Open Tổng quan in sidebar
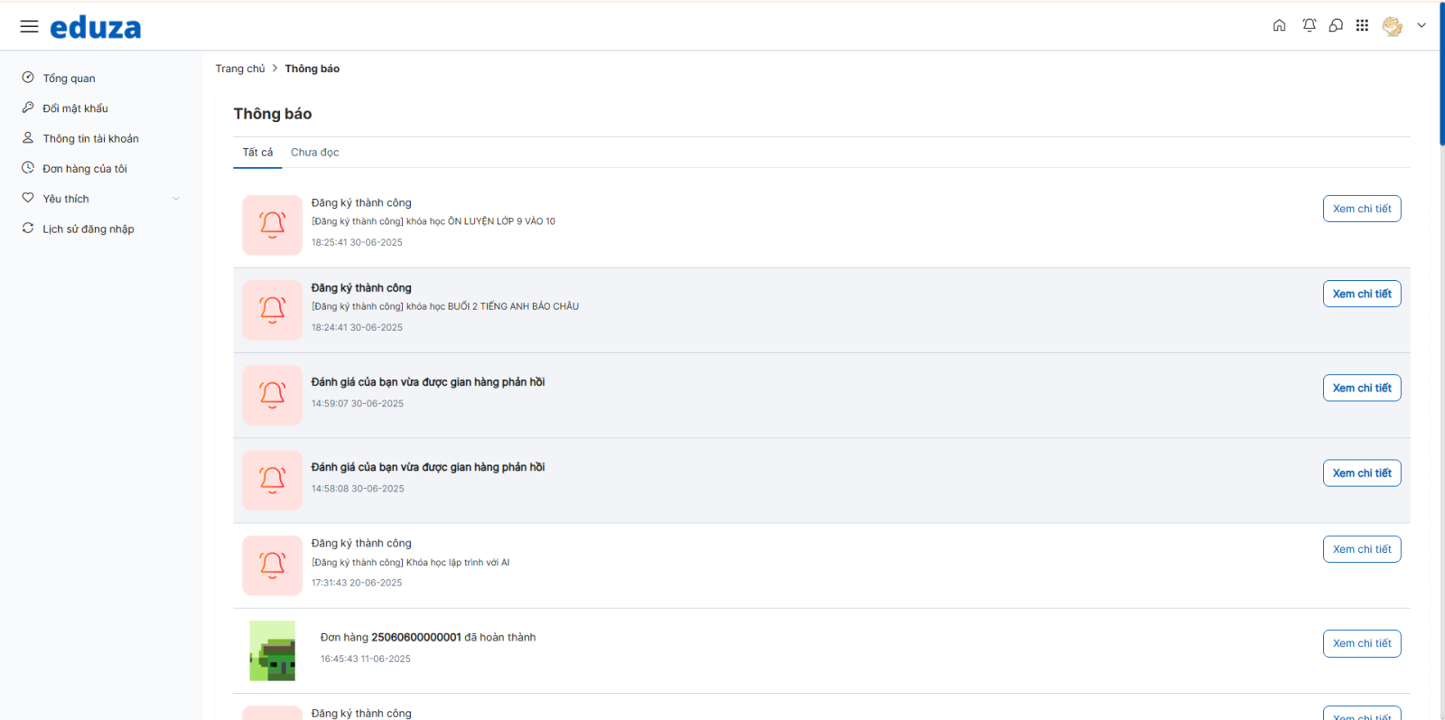The image size is (1445, 720). tap(69, 79)
